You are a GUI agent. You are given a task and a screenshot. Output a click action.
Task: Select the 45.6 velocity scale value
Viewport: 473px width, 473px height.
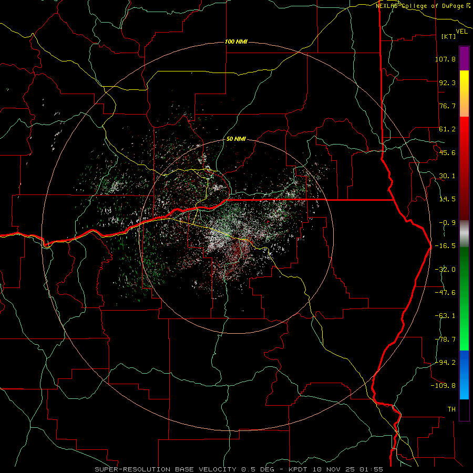pyautogui.click(x=447, y=152)
